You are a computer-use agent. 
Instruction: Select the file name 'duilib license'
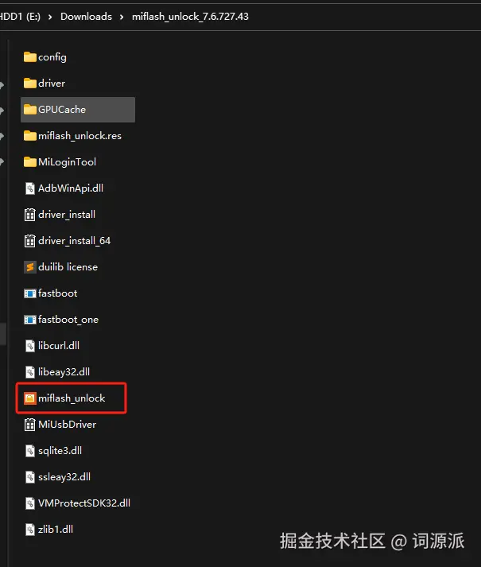(68, 267)
